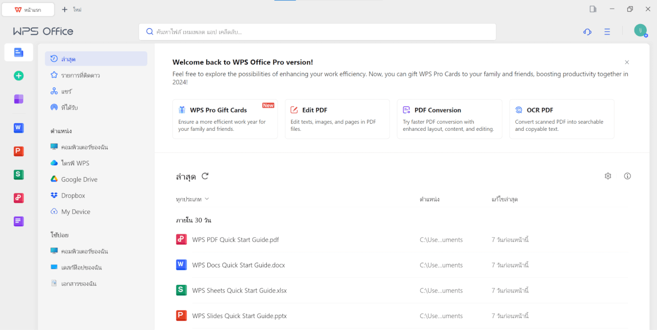Screen dimensions: 657x330
Task: Open WPS PDF Quick Start Guide.pdf
Action: pyautogui.click(x=402, y=240)
